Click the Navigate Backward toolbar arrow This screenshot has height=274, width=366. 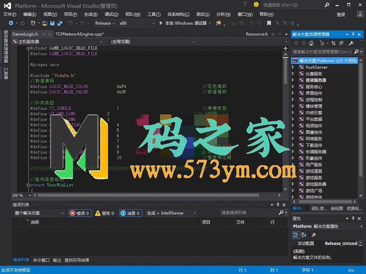[x=11, y=23]
